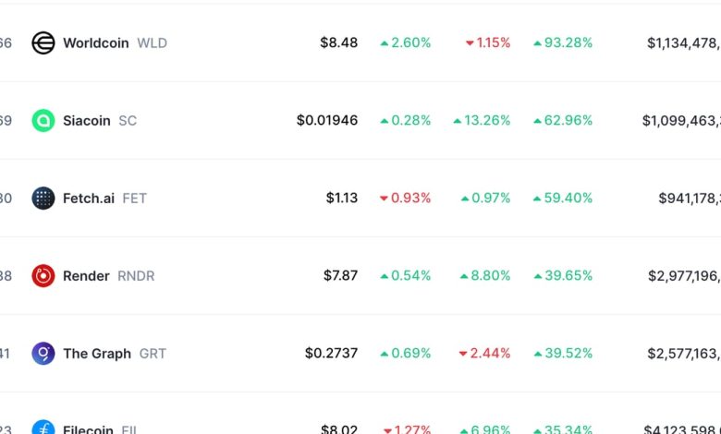The width and height of the screenshot is (721, 434).
Task: Click The Graph purple logo icon
Action: [x=43, y=353]
